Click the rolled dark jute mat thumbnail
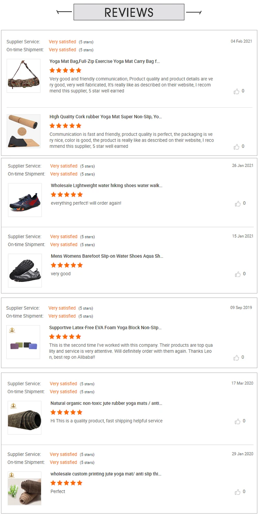Screen dimensions: 258x516 (x=25, y=418)
